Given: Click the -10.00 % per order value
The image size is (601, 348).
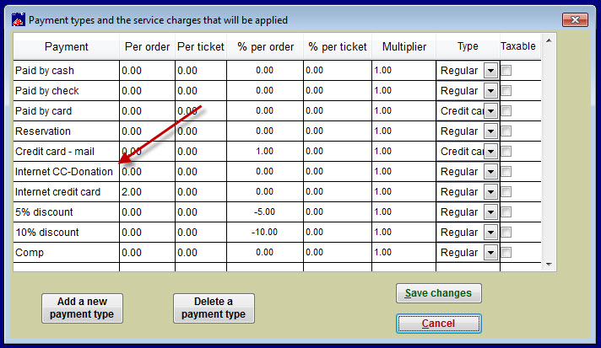Looking at the screenshot, I should (x=264, y=233).
